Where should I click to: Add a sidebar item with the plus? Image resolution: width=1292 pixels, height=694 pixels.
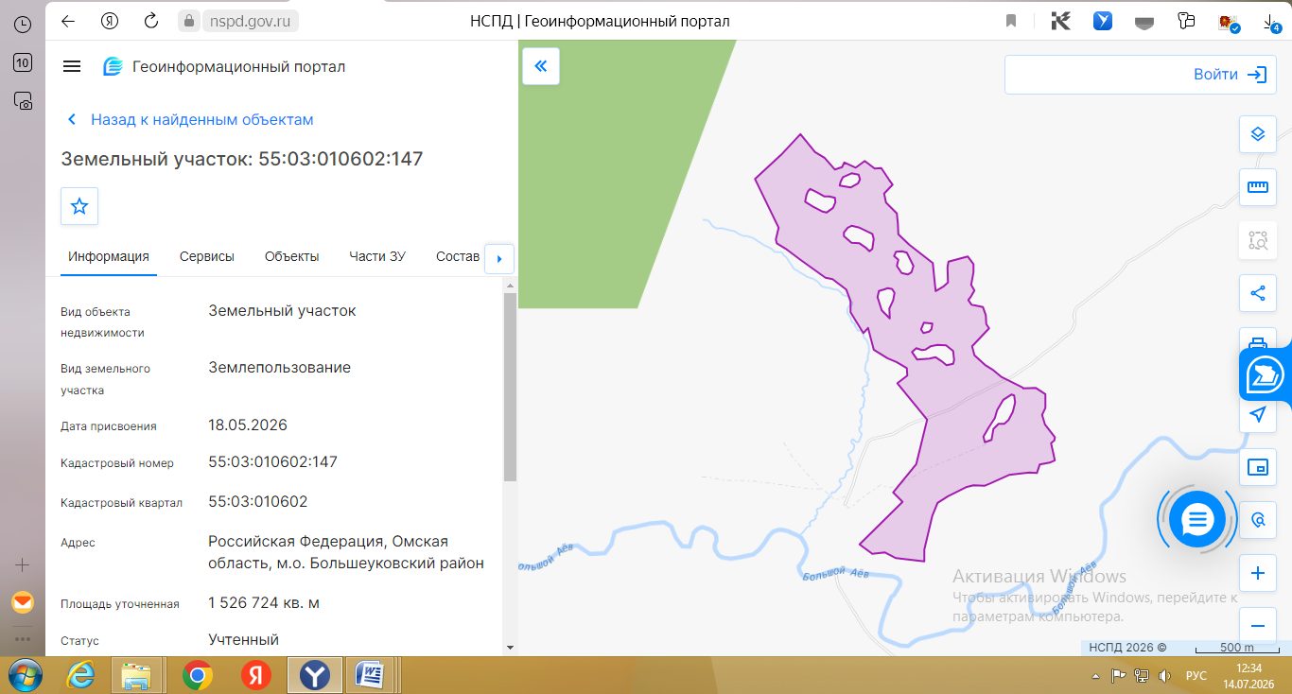pos(23,564)
